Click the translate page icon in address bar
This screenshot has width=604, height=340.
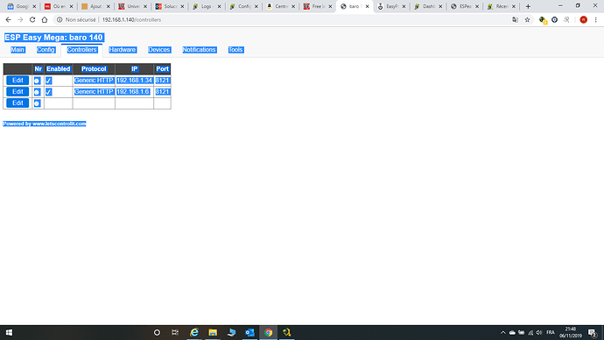point(515,19)
